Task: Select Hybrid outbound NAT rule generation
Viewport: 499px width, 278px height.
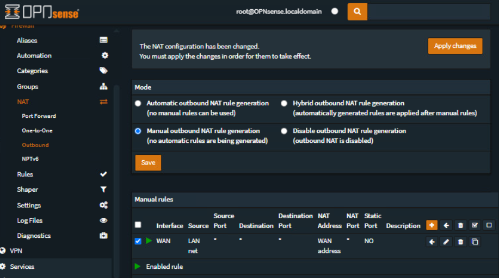Action: point(284,103)
